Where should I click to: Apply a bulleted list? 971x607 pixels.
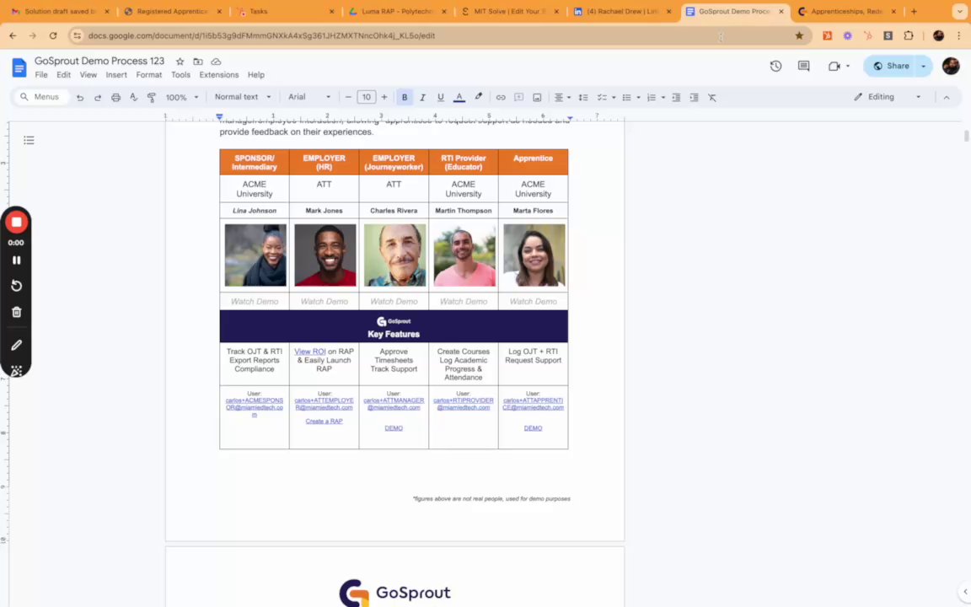(x=627, y=97)
